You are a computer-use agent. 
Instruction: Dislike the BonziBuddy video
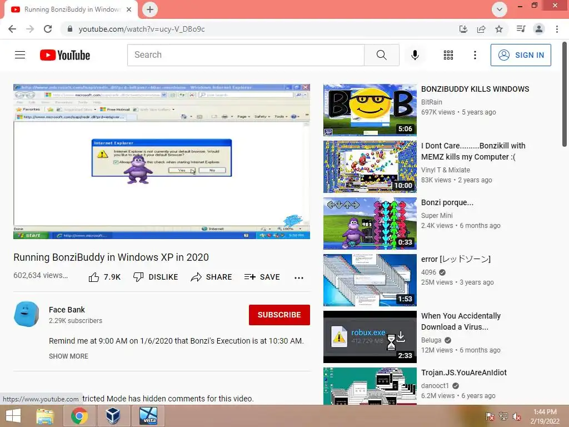click(156, 277)
